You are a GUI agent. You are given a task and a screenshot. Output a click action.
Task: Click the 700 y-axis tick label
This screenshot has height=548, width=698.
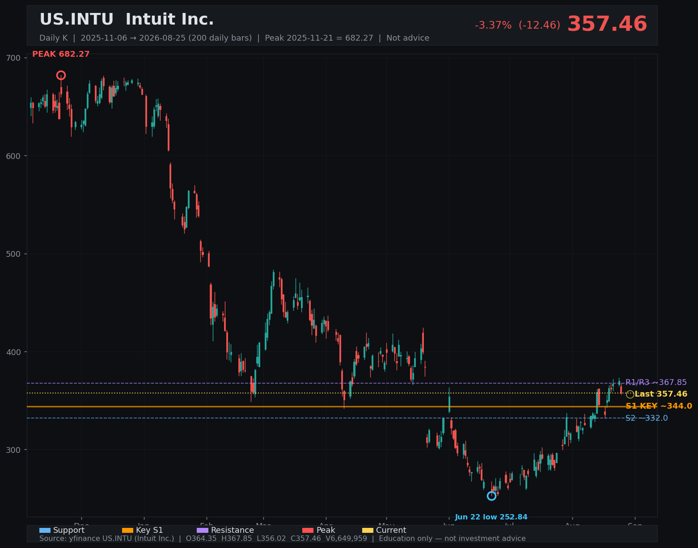13,58
